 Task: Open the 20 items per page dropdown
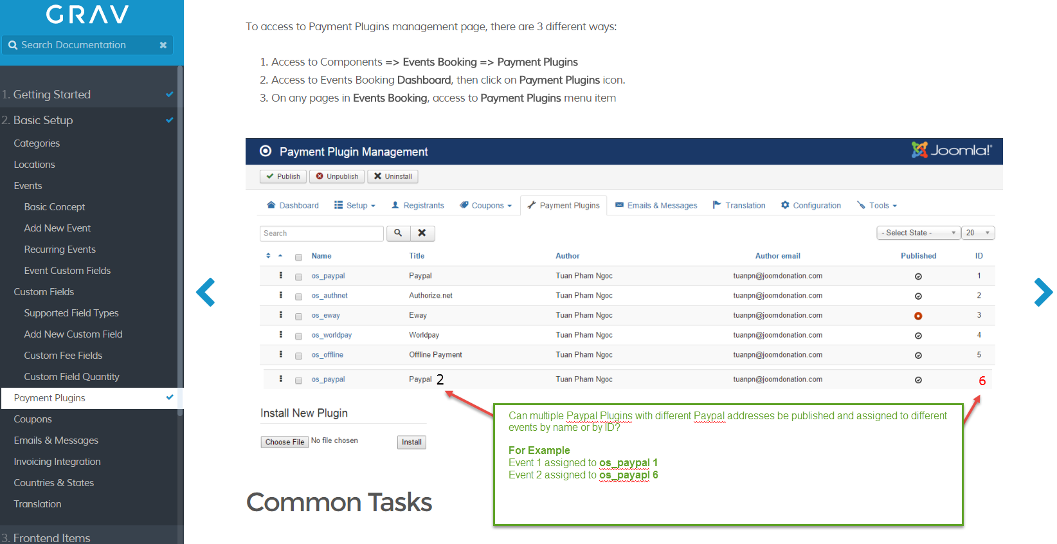pyautogui.click(x=978, y=233)
